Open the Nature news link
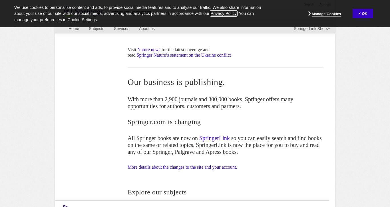The height and width of the screenshot is (207, 390). point(149,50)
